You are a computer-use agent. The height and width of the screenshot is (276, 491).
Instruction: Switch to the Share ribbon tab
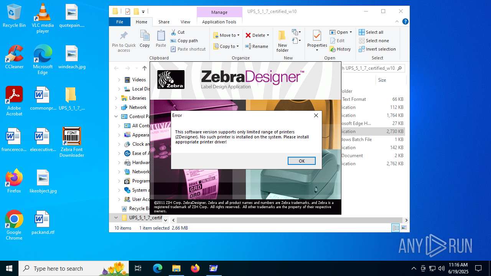tap(164, 22)
